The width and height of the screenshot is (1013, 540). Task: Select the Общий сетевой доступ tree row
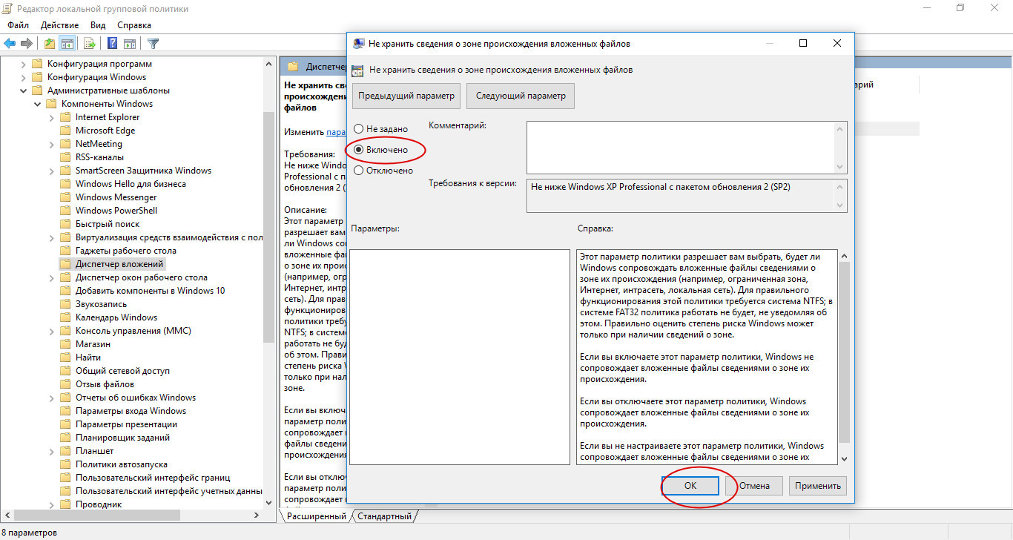pos(122,371)
